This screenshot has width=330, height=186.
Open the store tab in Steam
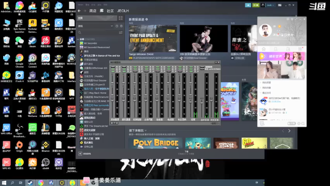pos(93,11)
